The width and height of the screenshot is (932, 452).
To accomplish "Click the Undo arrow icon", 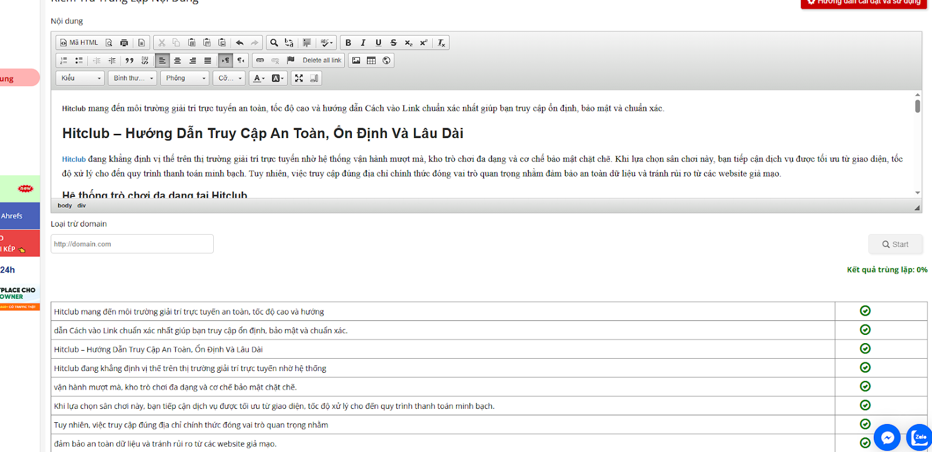I will click(x=239, y=43).
